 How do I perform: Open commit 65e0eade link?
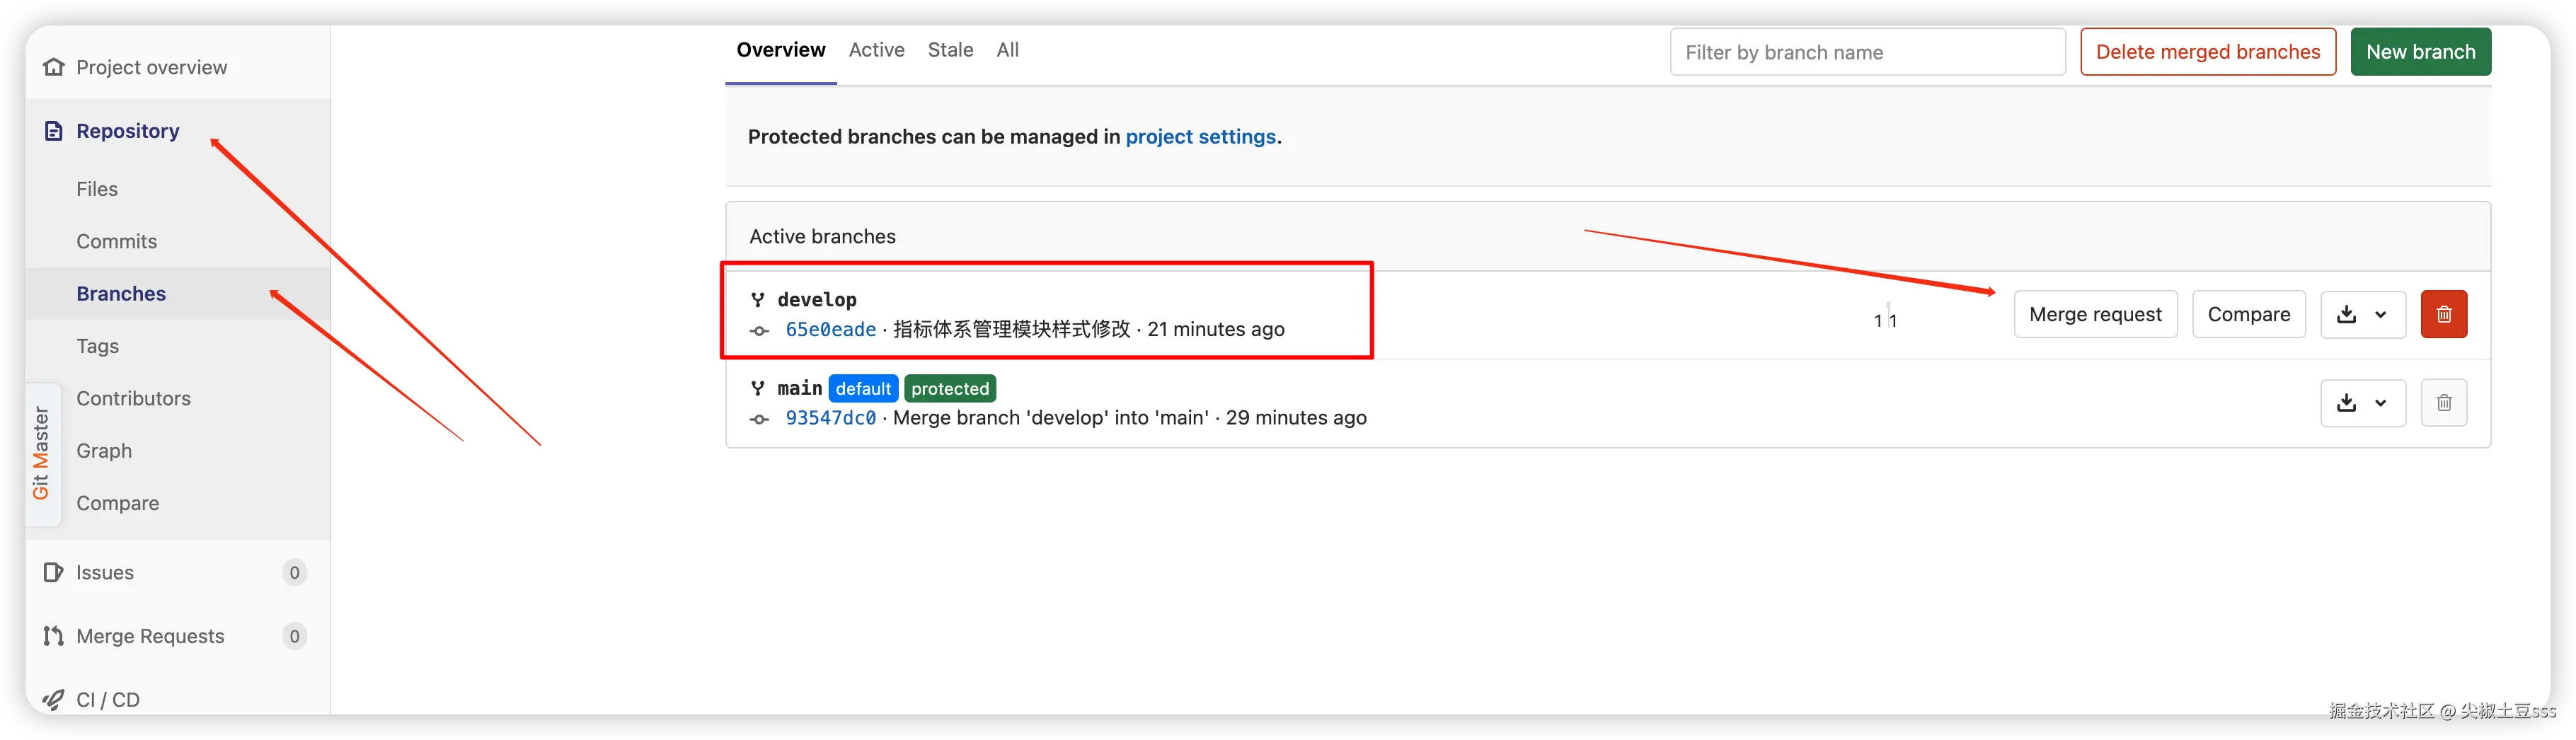pos(831,330)
